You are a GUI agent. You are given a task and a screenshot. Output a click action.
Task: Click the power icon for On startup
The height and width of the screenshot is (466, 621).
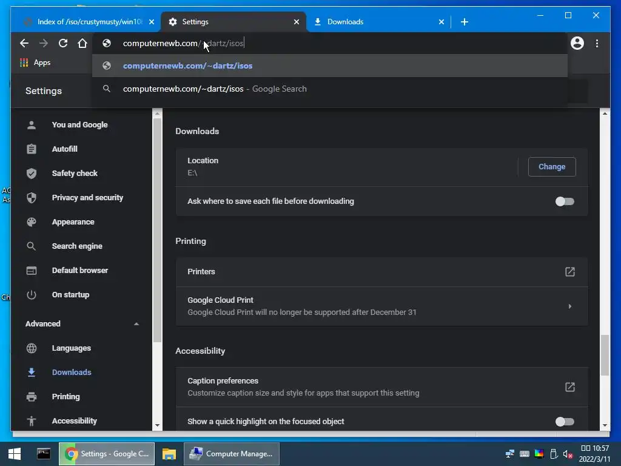32,295
